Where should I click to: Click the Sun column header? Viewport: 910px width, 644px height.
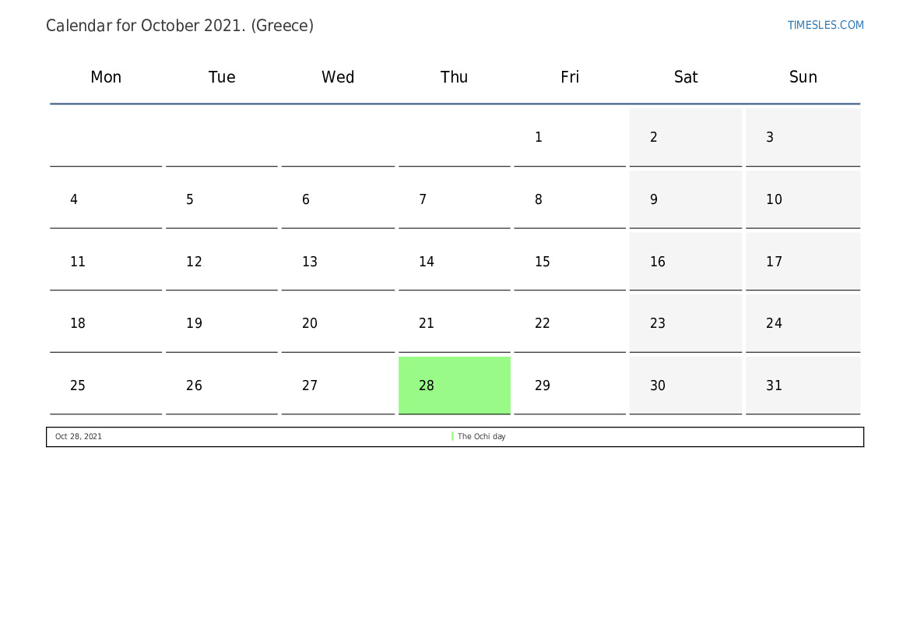[803, 77]
